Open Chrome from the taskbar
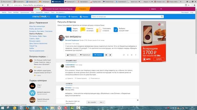 [x=40, y=108]
